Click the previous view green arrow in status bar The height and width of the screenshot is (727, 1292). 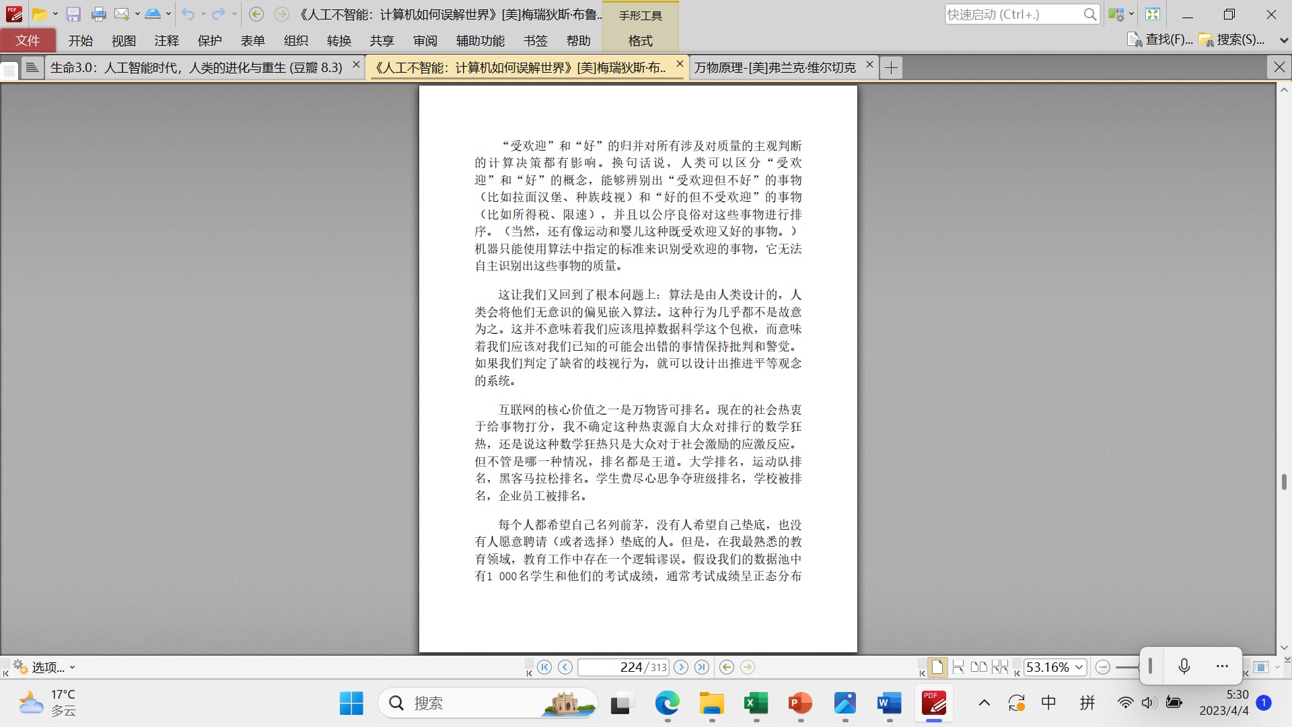pyautogui.click(x=726, y=667)
